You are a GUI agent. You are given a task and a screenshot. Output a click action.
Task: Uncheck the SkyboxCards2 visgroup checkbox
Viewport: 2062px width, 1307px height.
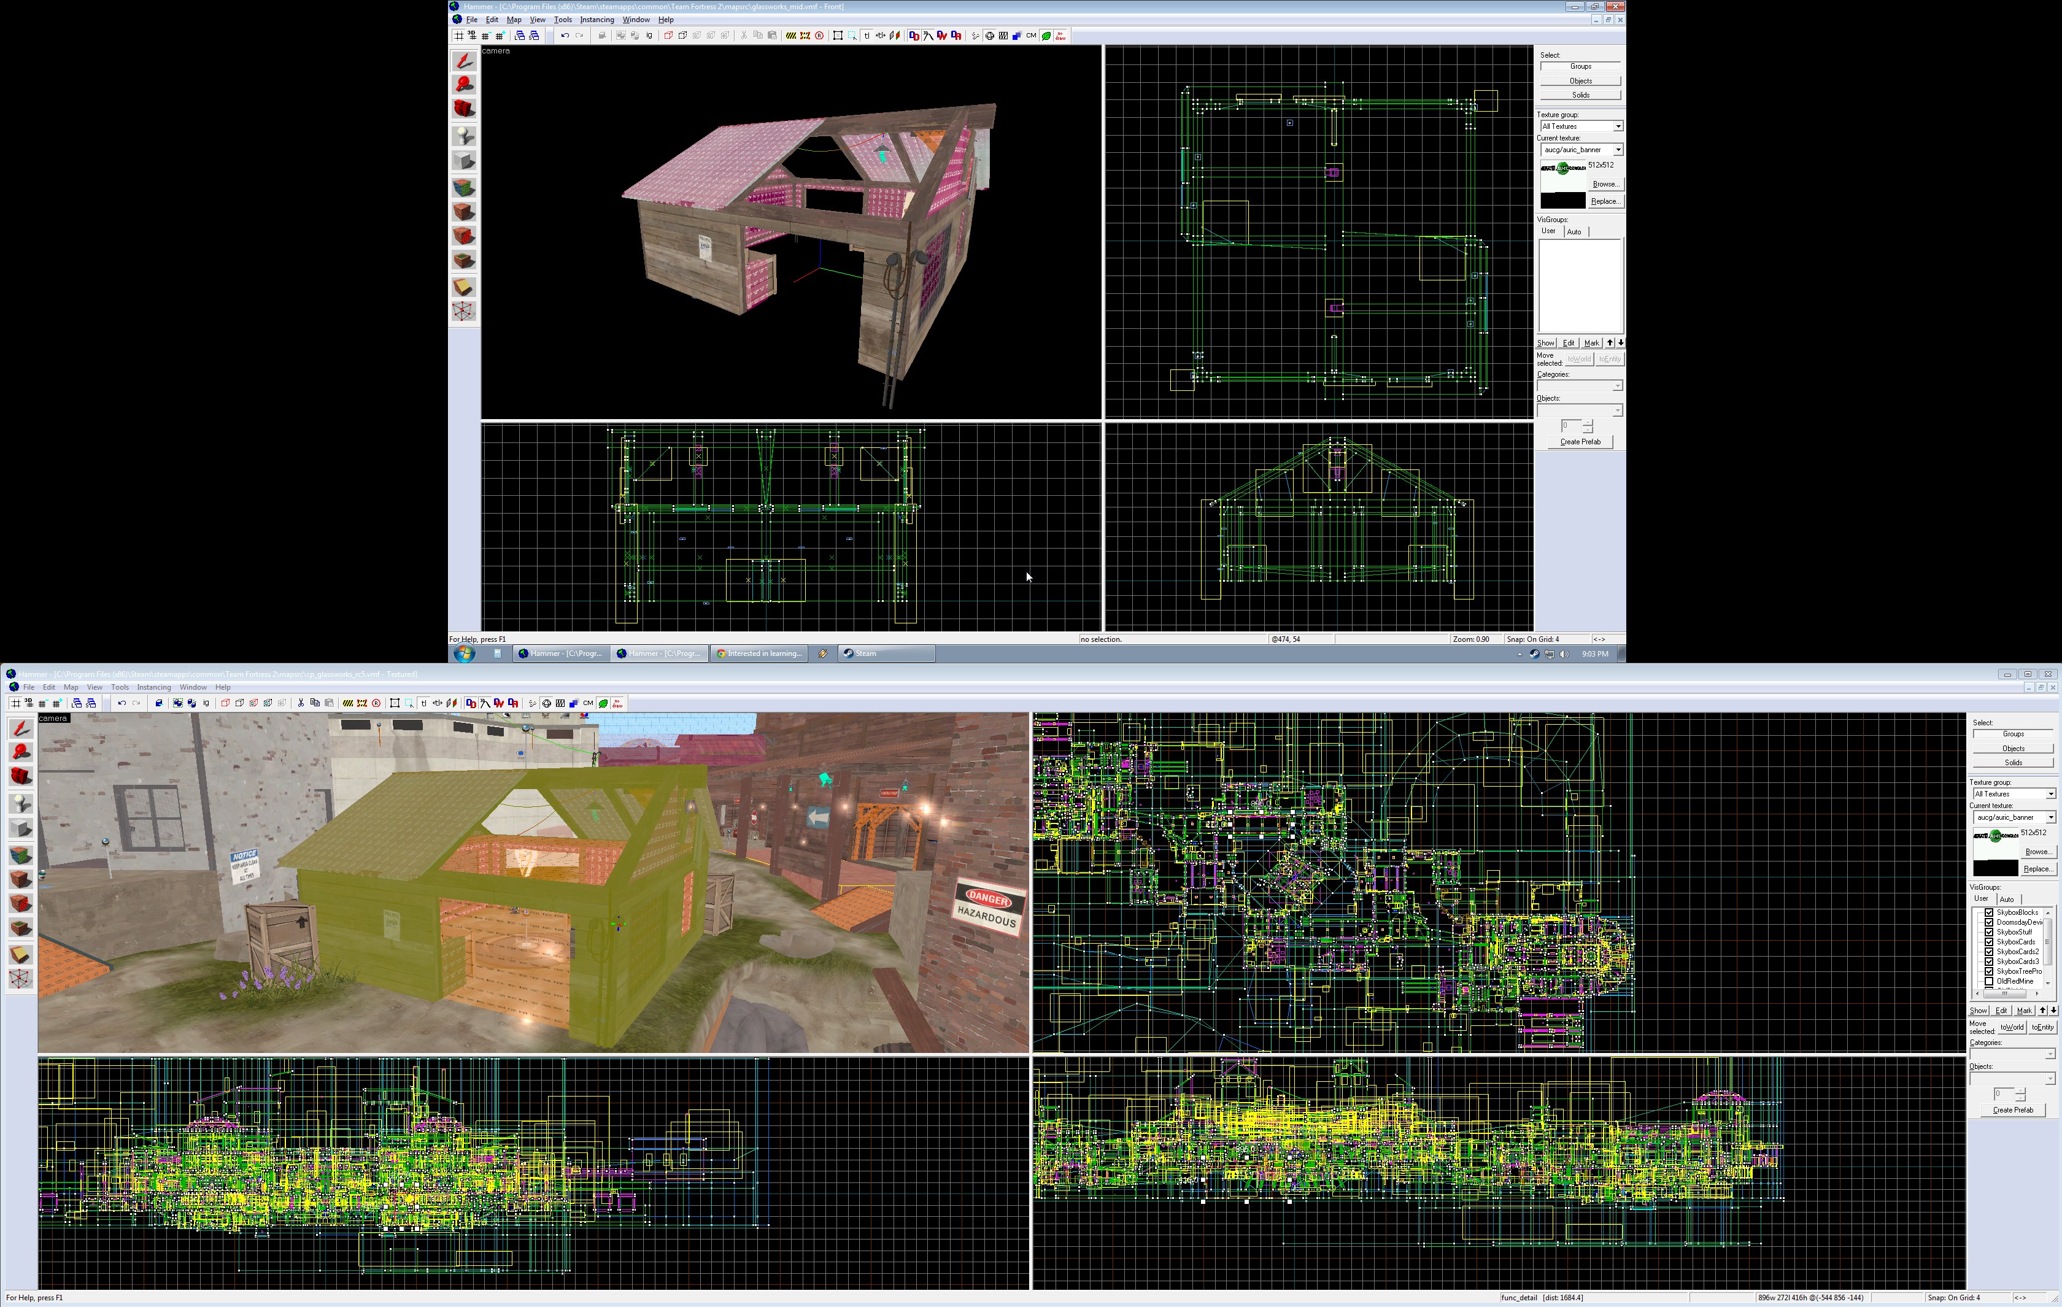[1989, 952]
